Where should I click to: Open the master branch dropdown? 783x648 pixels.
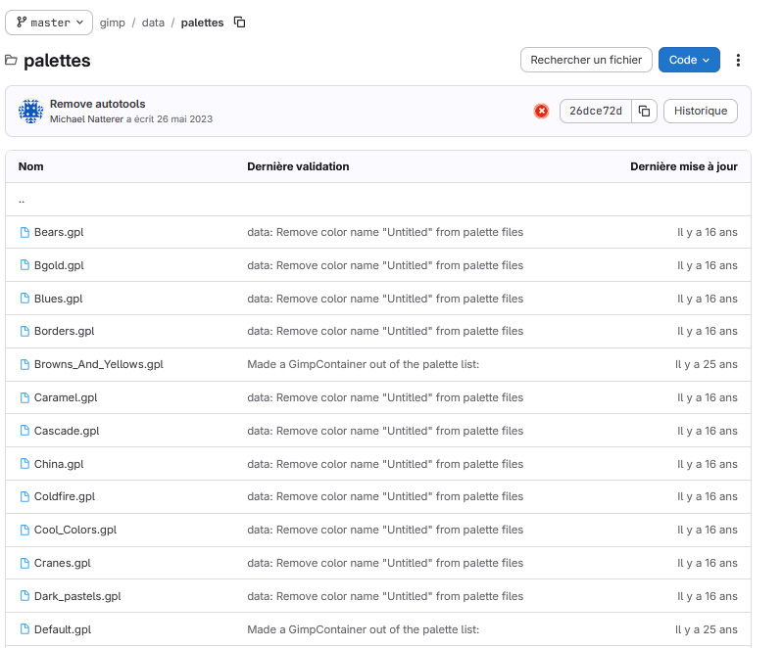[49, 23]
